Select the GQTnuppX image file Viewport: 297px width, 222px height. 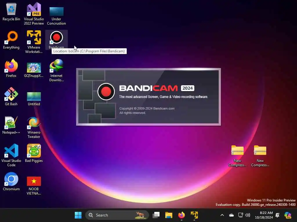[x=34, y=70]
